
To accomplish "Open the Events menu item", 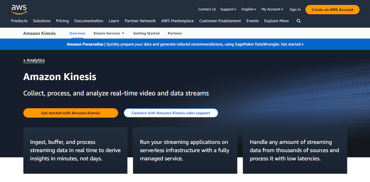I will tap(252, 21).
